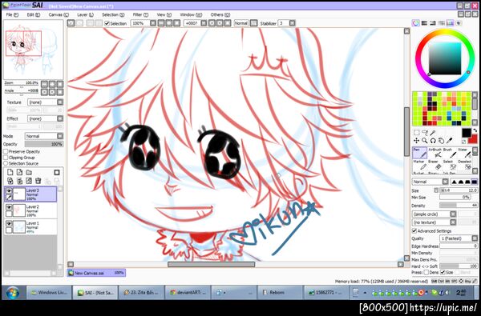Open the Window menu
Viewport: 481px width, 316px height.
coord(191,14)
